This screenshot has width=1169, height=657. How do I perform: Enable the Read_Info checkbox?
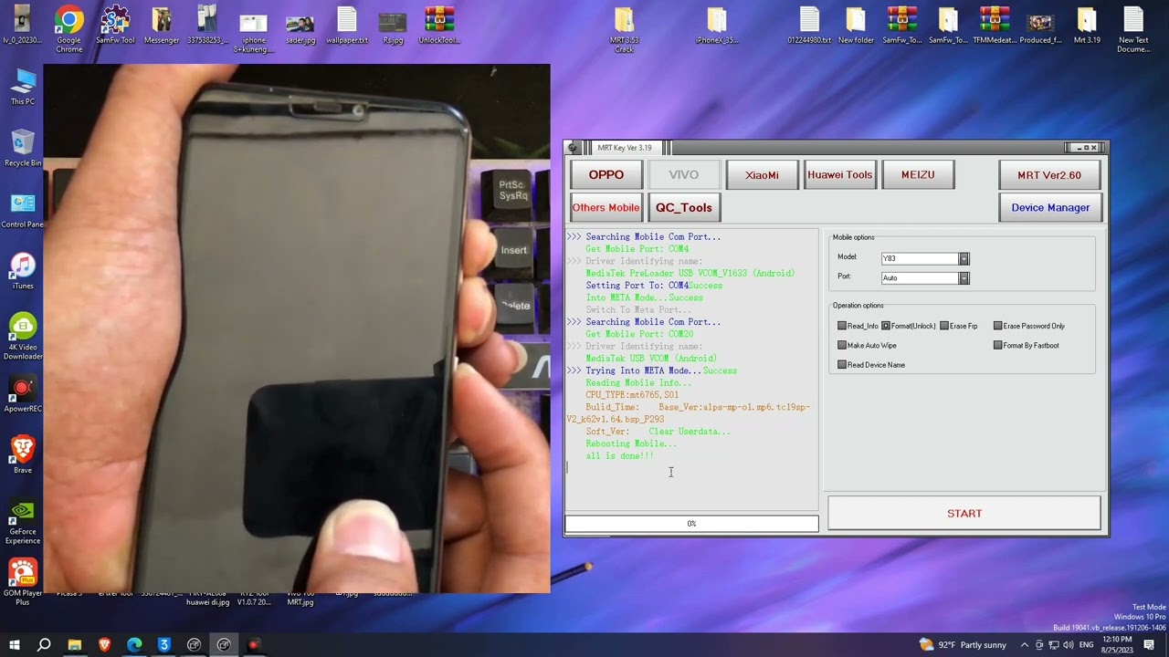pos(842,326)
